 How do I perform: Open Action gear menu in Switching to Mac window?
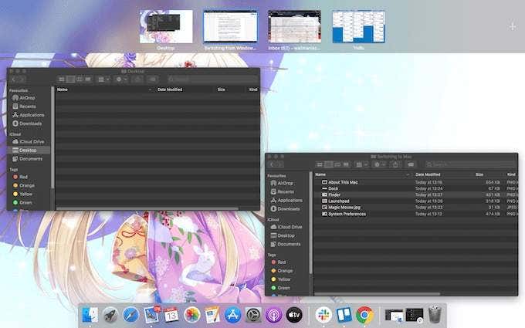pos(379,164)
